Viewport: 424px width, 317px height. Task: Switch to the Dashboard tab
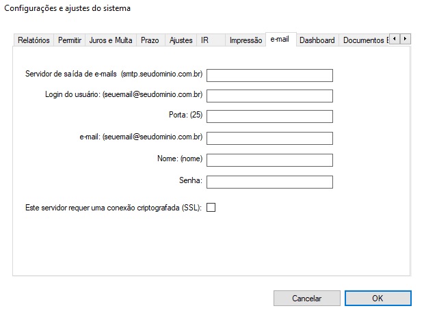317,40
